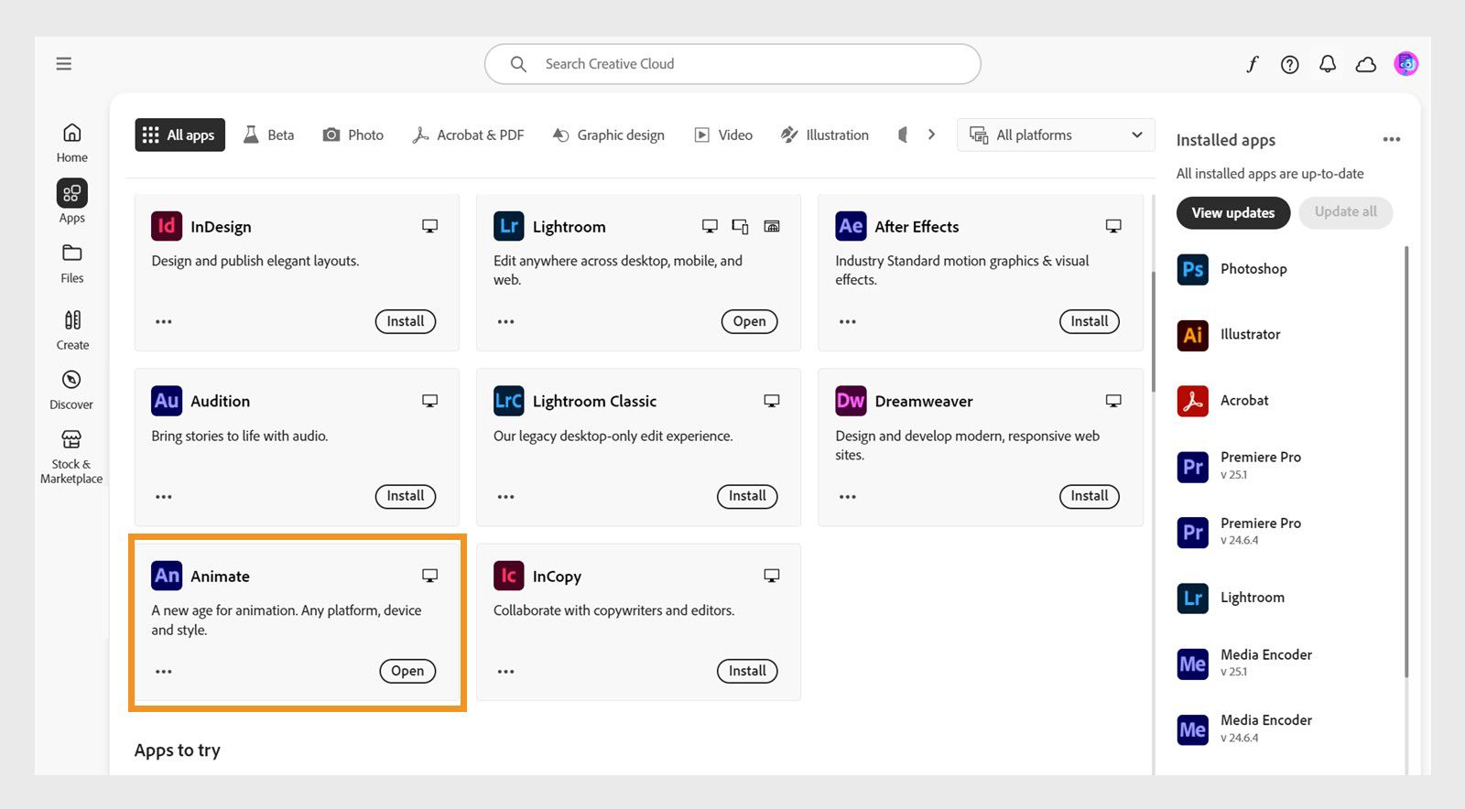Click the cloud sync status icon

click(x=1365, y=64)
